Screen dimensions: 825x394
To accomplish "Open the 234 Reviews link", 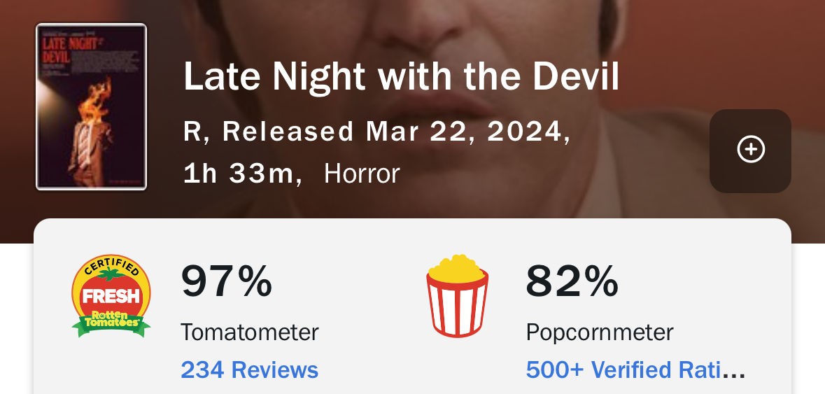I will tap(249, 369).
